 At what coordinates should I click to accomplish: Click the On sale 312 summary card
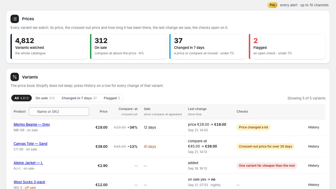coord(128,46)
